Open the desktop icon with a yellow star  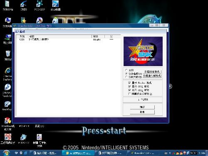coord(24,20)
